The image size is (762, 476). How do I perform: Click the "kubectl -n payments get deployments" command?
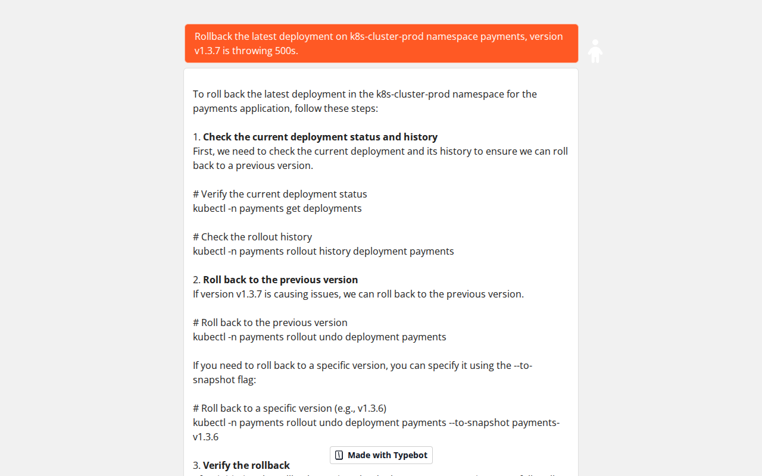[277, 208]
